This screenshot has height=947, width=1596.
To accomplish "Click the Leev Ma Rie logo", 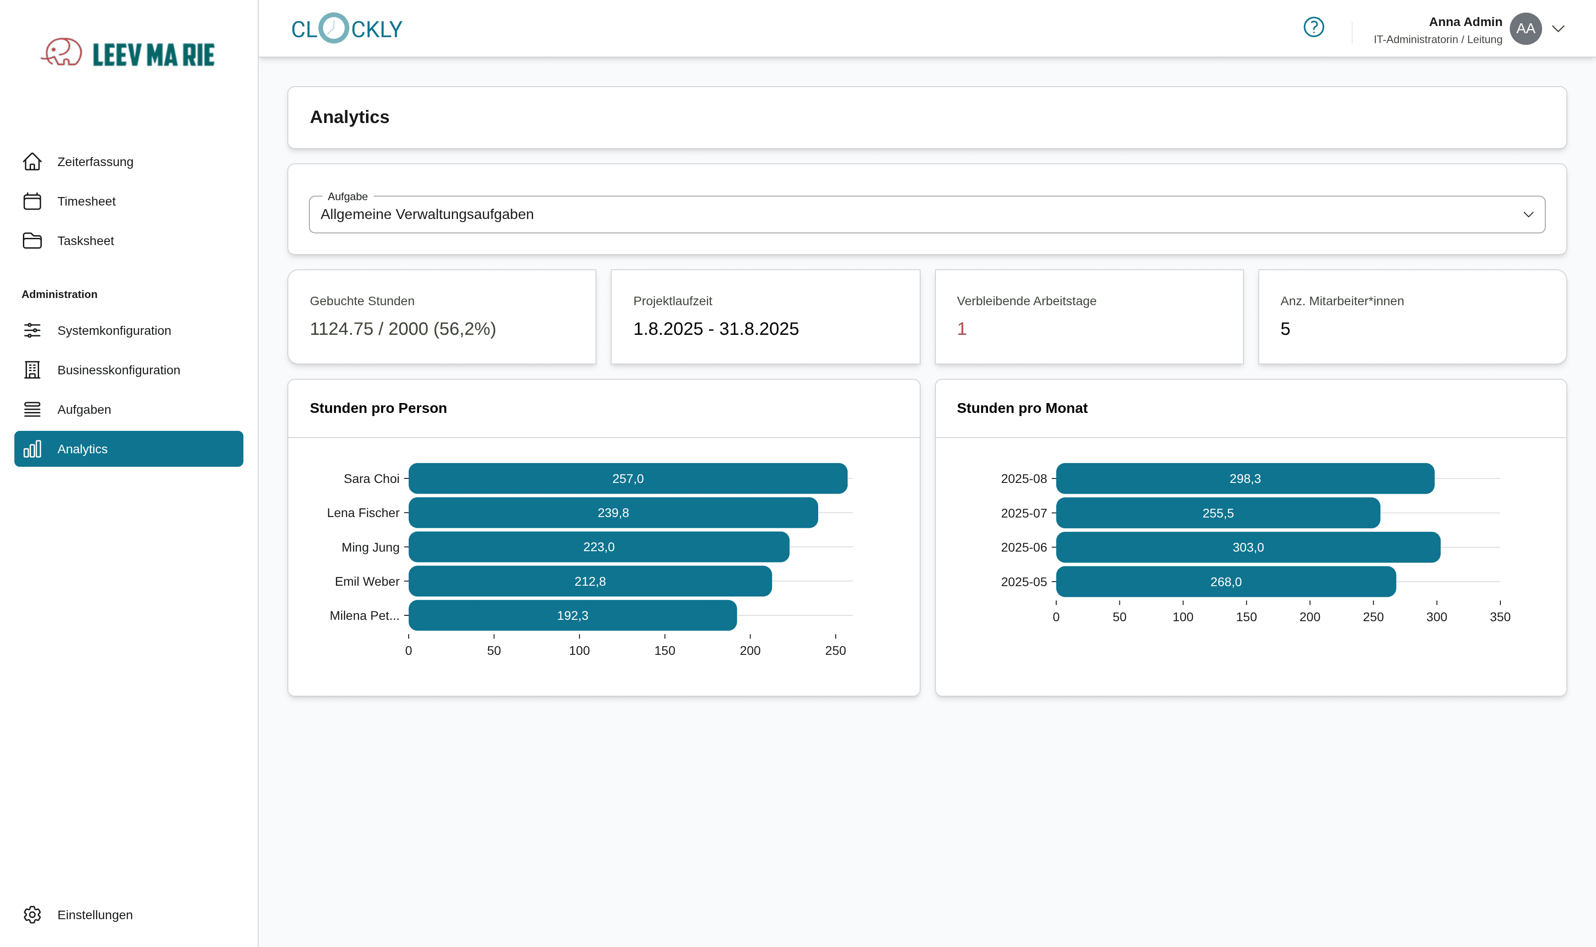I will coord(128,53).
